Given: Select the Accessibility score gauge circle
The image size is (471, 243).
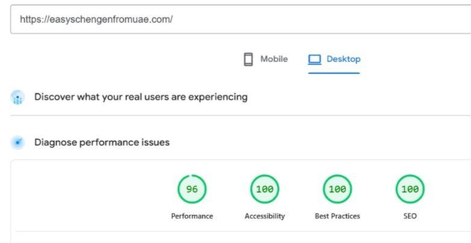Looking at the screenshot, I should coord(264,189).
